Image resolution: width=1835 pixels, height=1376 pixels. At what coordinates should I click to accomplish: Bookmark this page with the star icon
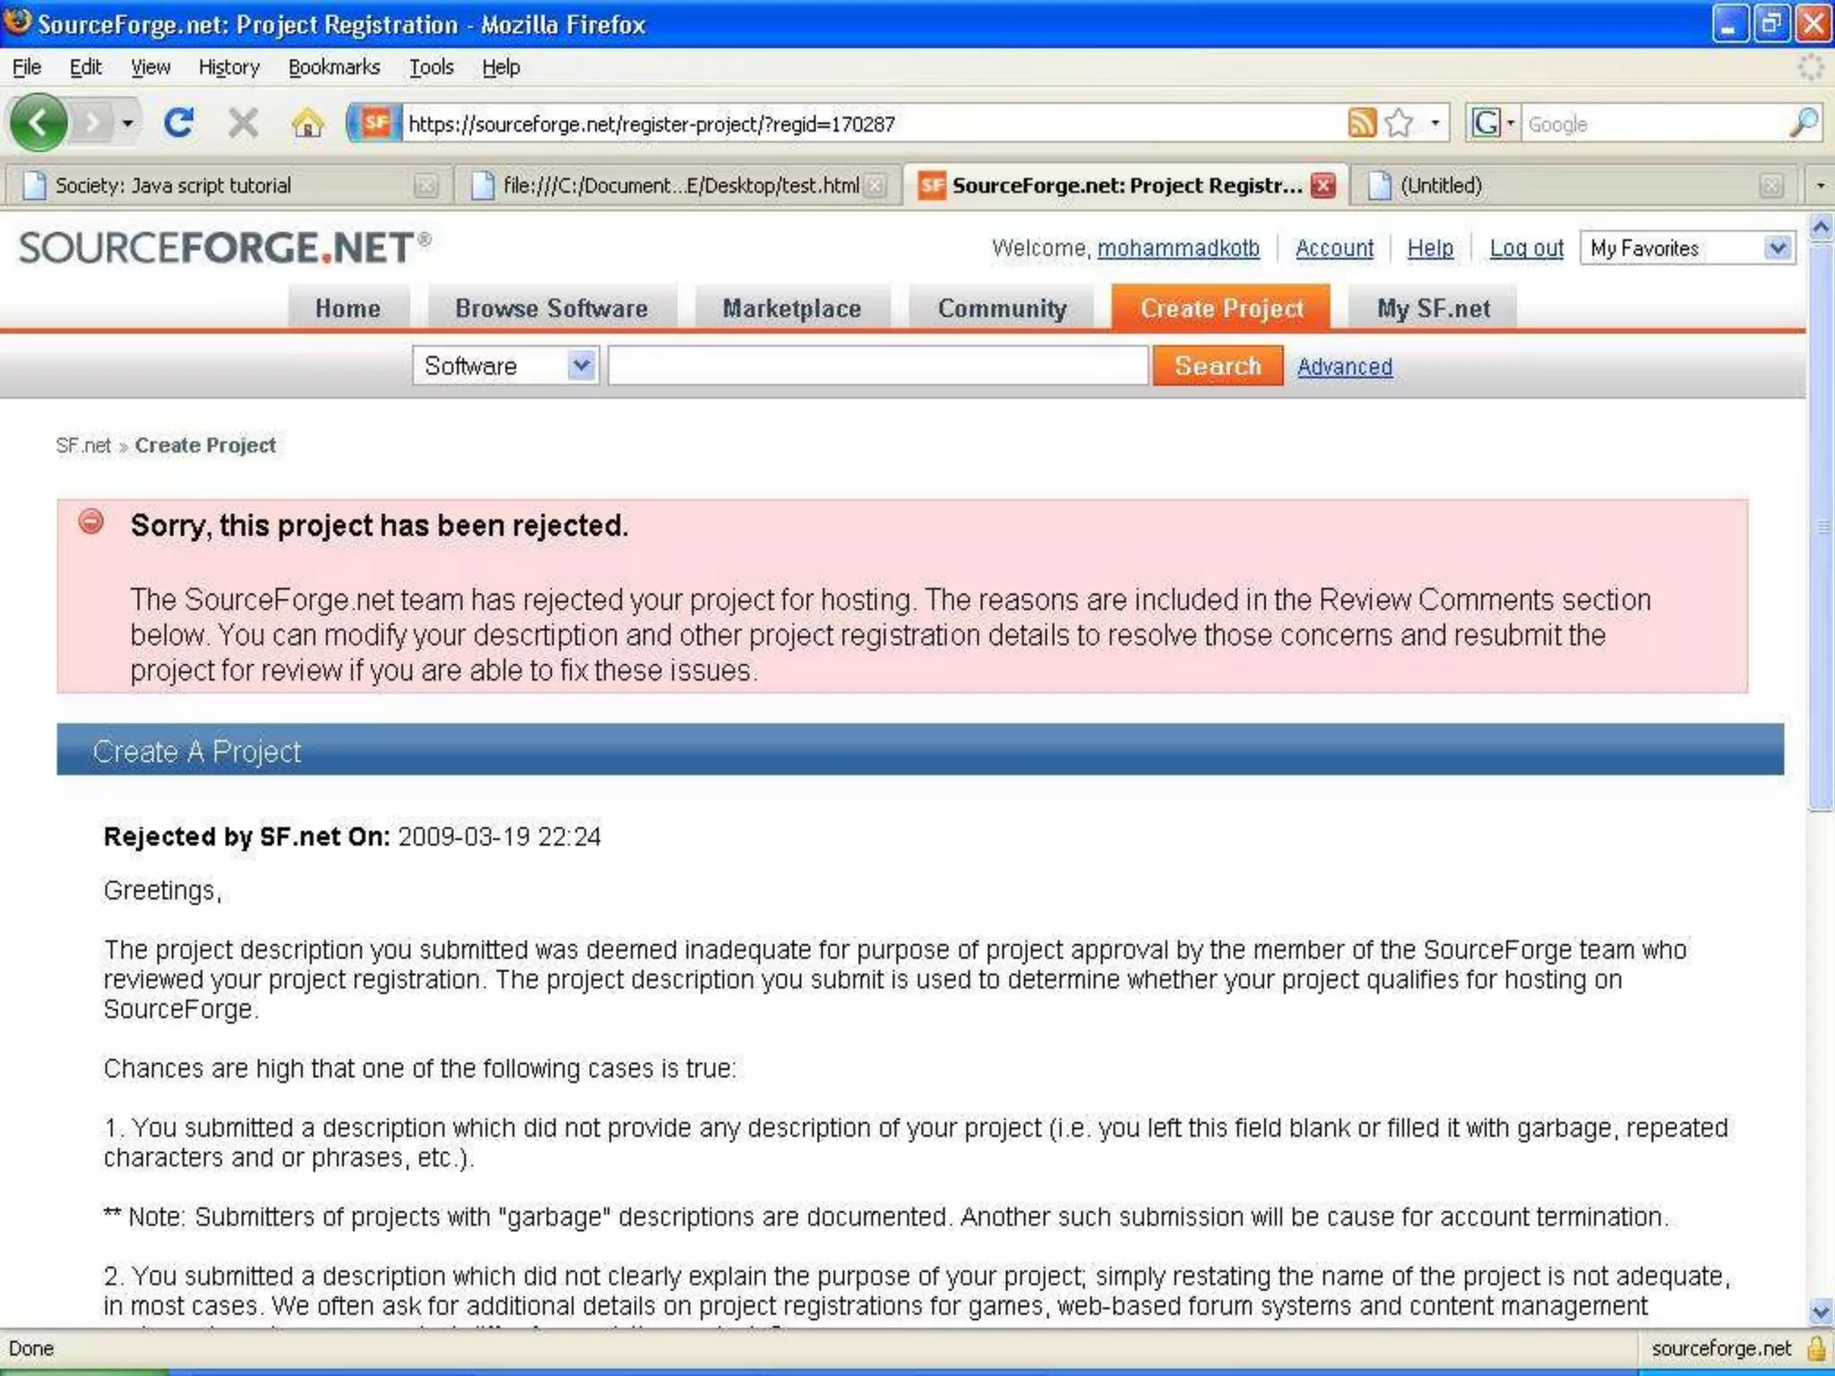pyautogui.click(x=1399, y=123)
